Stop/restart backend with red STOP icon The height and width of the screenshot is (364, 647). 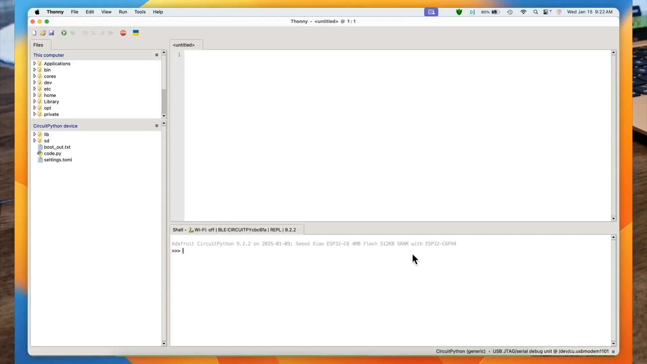pos(123,33)
